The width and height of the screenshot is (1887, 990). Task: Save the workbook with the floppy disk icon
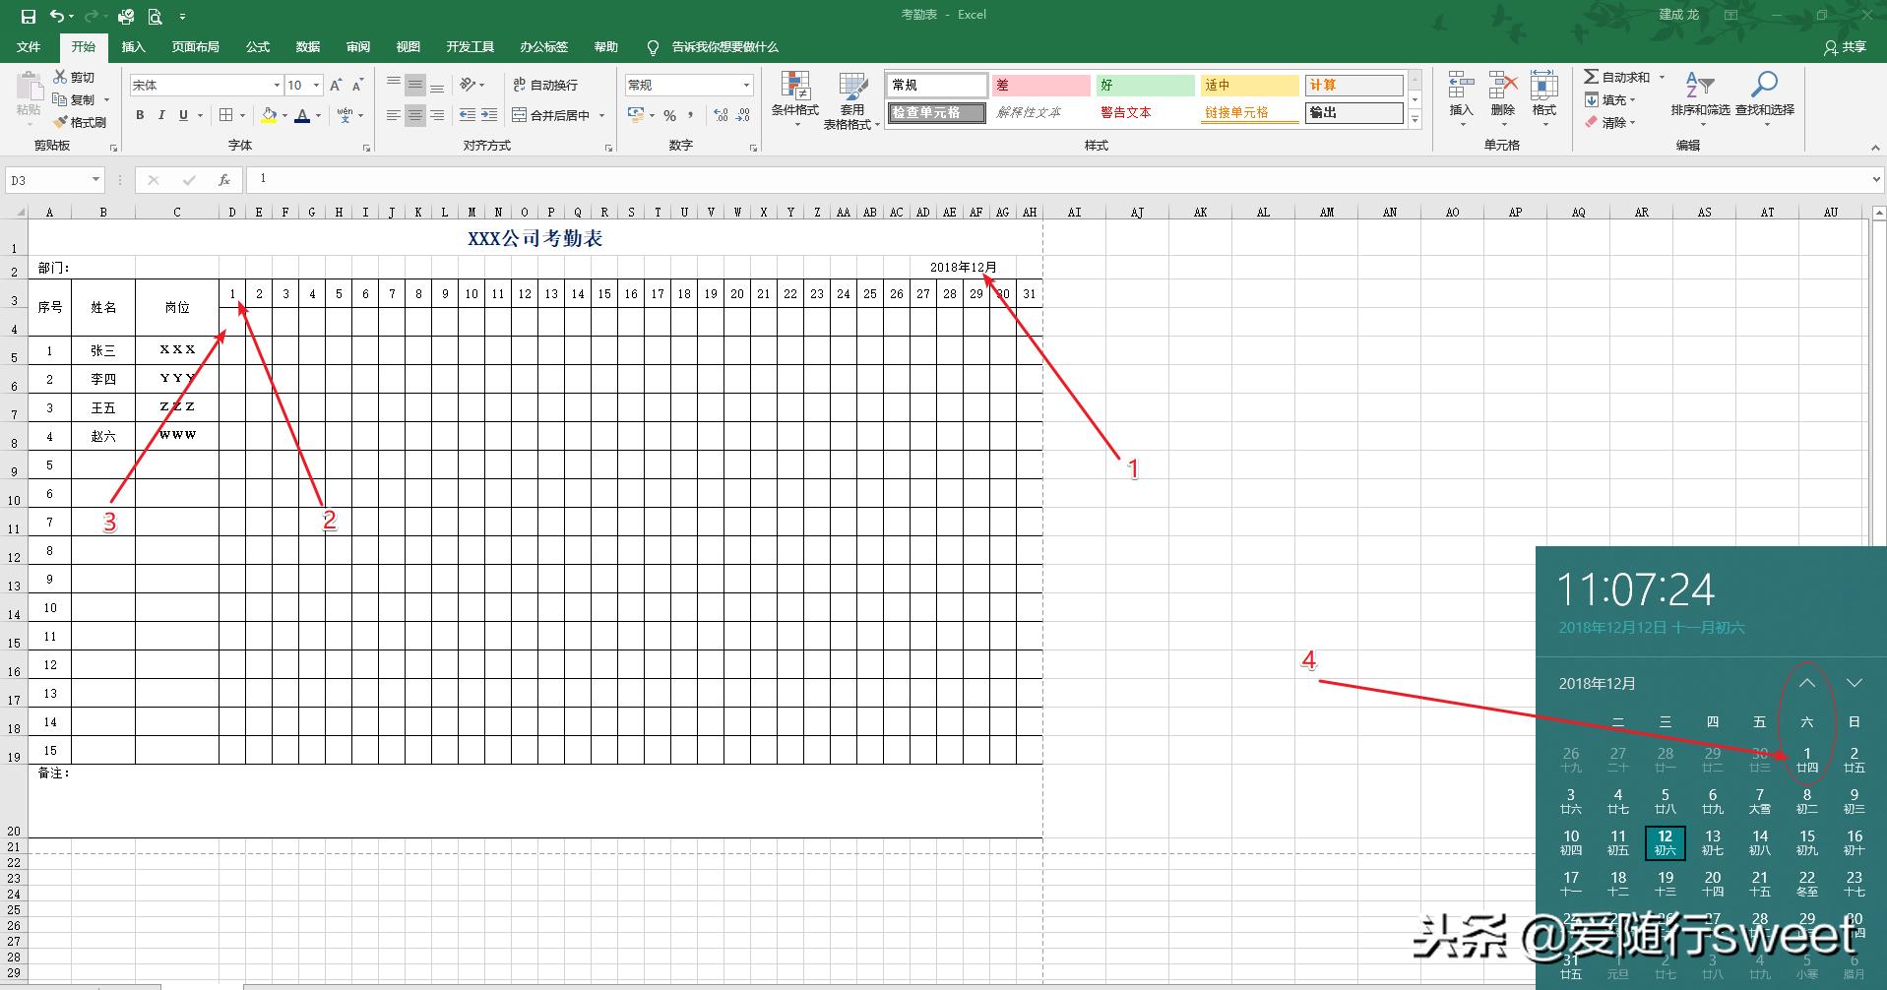click(x=28, y=16)
